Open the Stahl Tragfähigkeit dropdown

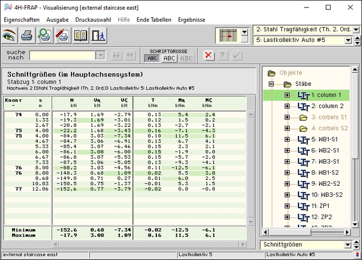[348, 30]
